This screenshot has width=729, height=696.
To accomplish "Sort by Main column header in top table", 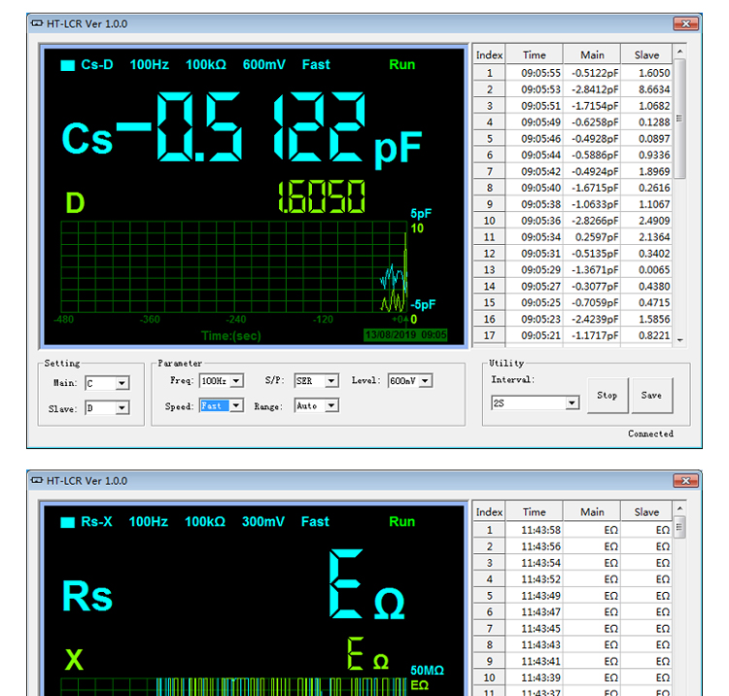I will click(592, 55).
